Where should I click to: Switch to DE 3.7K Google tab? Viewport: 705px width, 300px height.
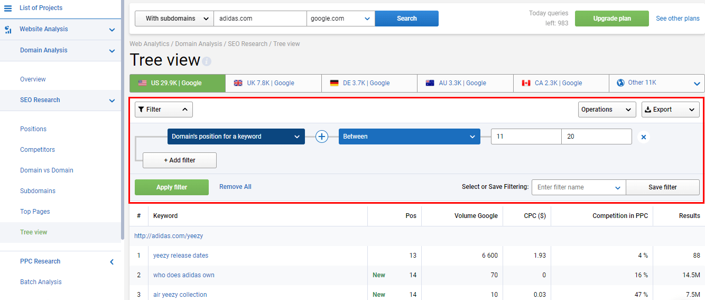[369, 83]
